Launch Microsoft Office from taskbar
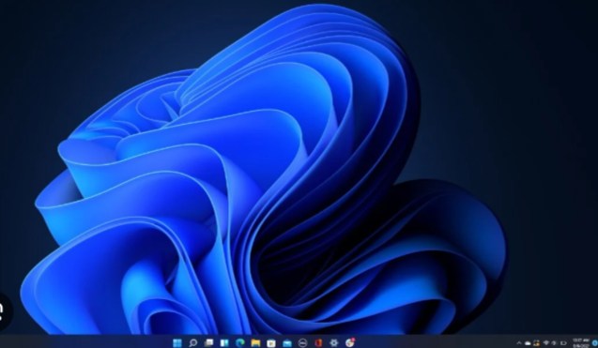This screenshot has height=348, width=598. pyautogui.click(x=318, y=342)
